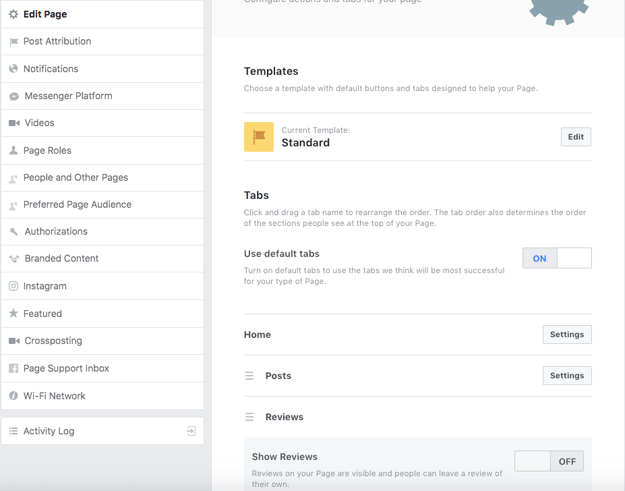This screenshot has width=625, height=491.
Task: Click the flag icon next to Post Attribution
Action: coord(13,42)
